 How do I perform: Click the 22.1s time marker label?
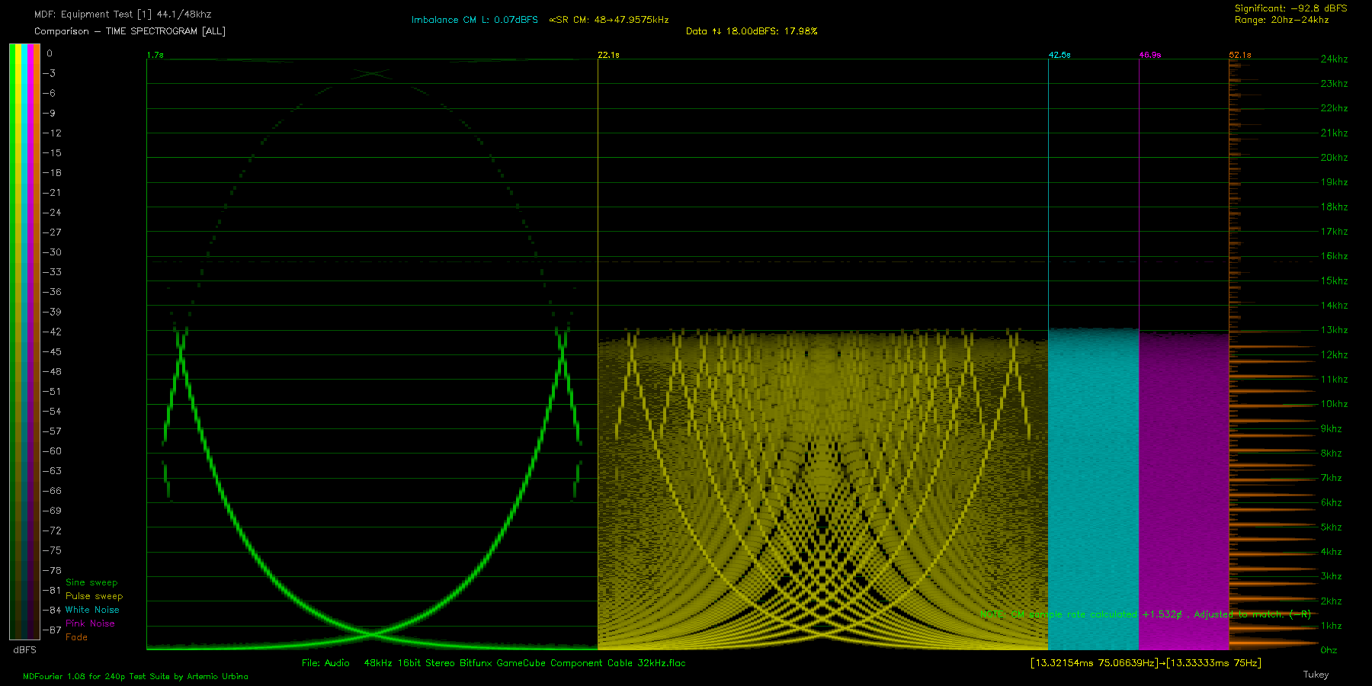[x=608, y=55]
